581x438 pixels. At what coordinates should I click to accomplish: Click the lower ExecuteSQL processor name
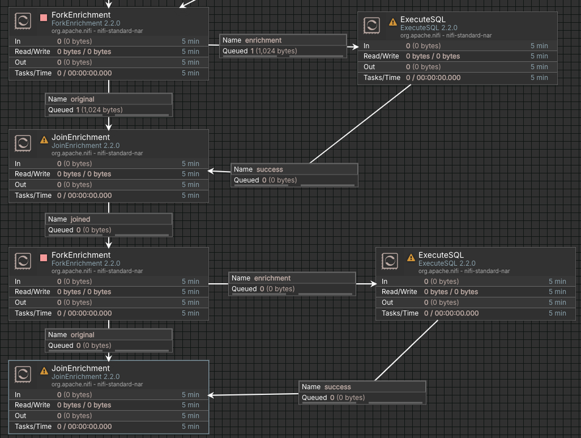(x=441, y=255)
